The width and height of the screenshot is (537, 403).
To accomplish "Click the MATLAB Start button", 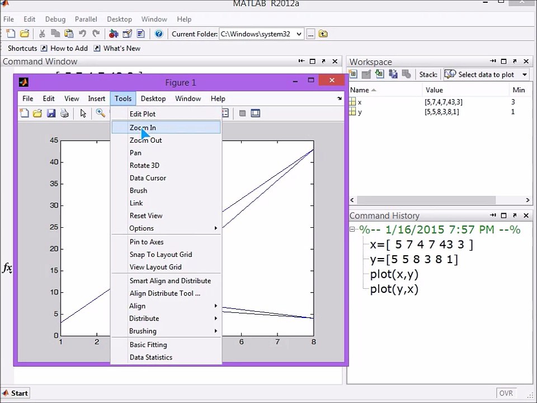I will 15,393.
